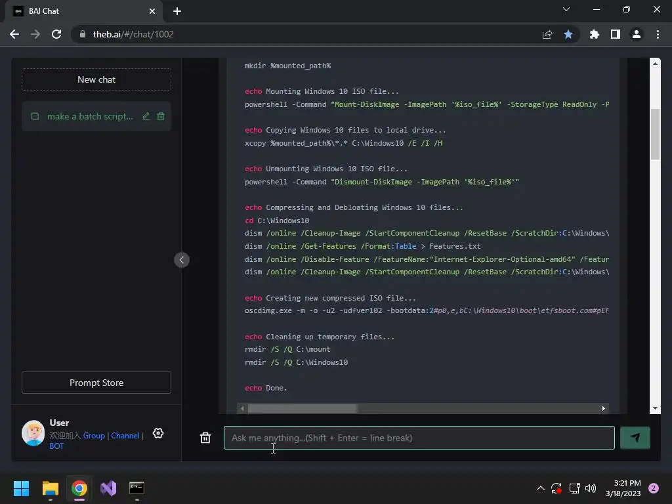The height and width of the screenshot is (504, 672).
Task: Open a new browser tab
Action: pos(177,11)
